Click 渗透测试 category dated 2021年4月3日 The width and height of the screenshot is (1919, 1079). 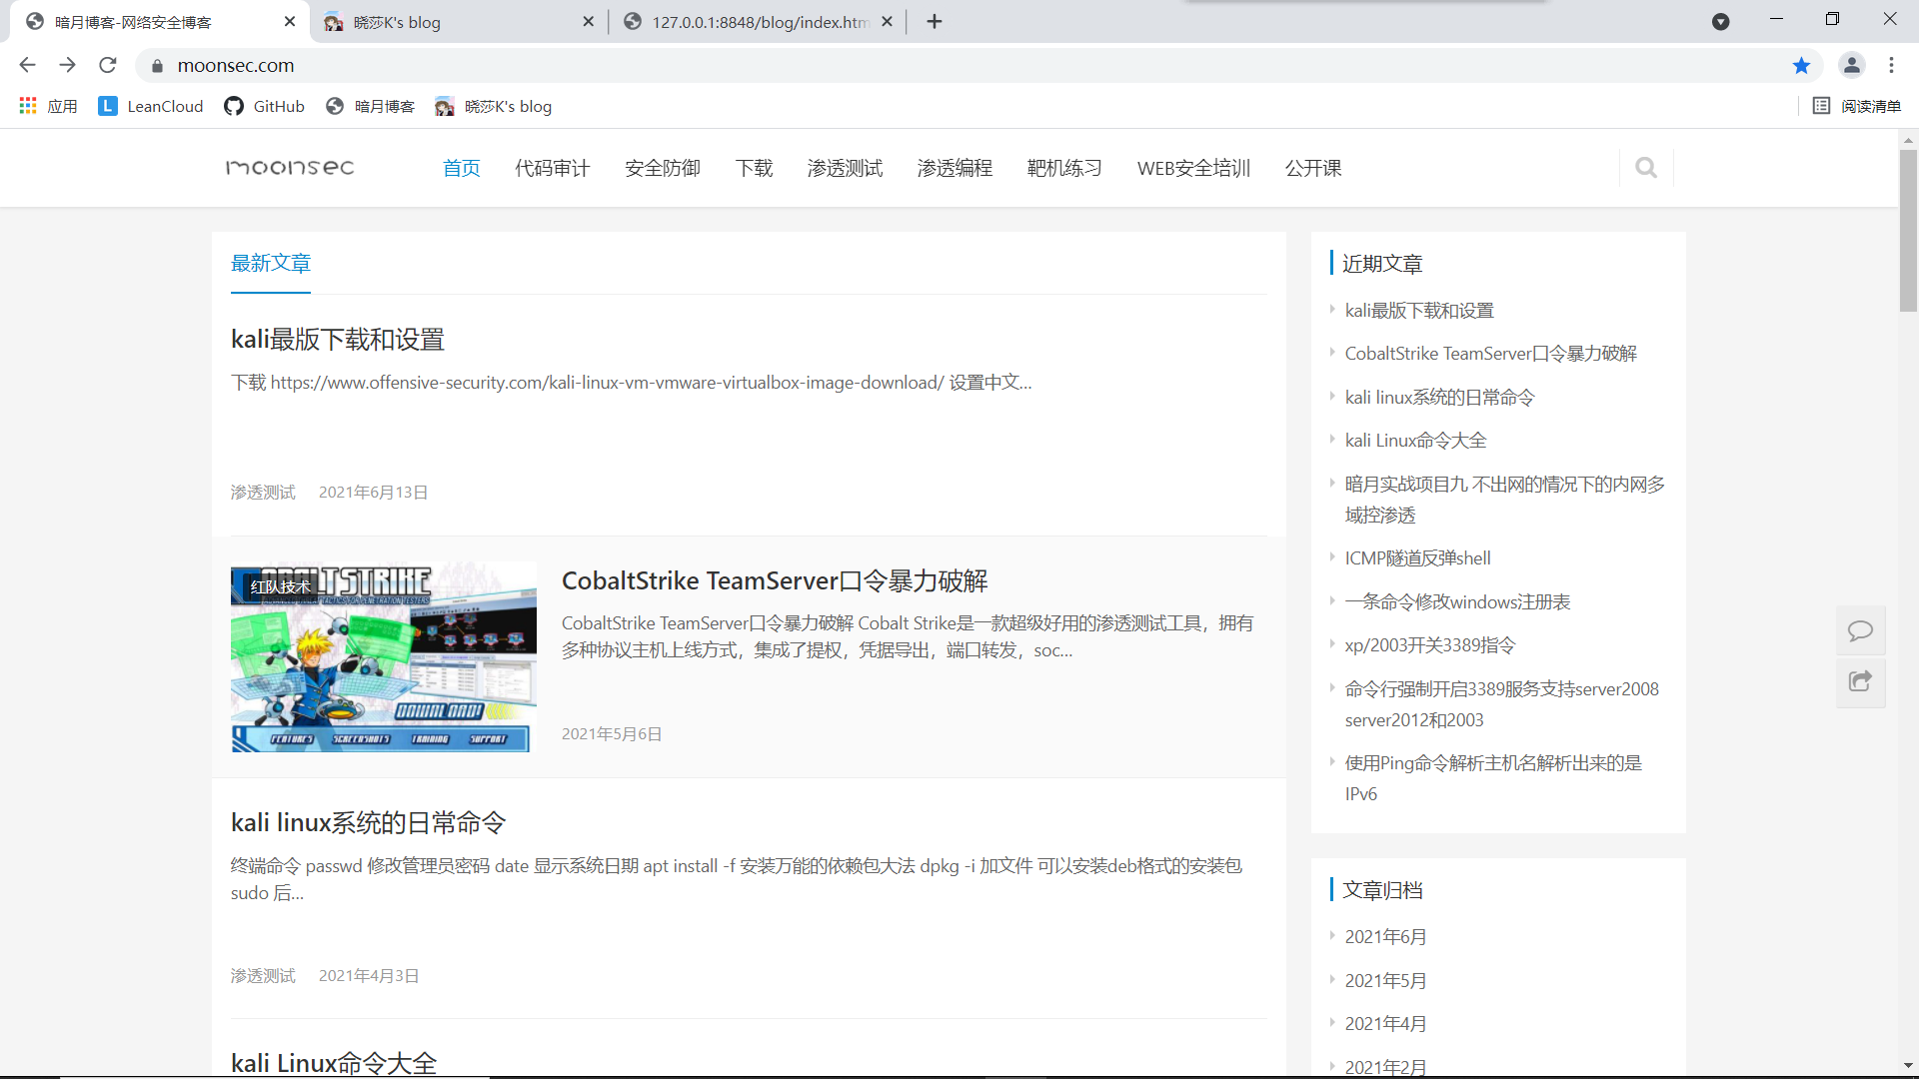(x=263, y=976)
